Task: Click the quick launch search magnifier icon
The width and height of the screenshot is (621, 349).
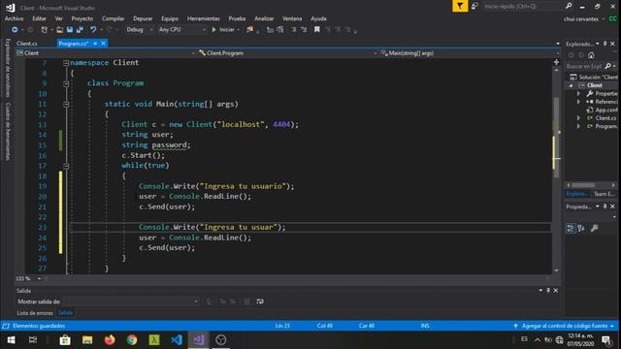Action: click(x=569, y=6)
